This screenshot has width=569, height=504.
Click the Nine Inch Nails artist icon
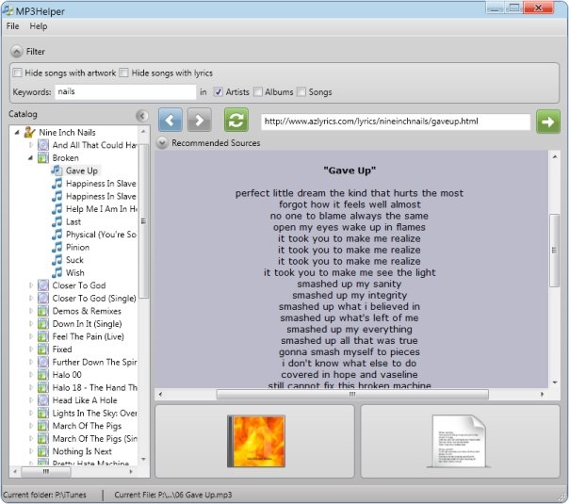coord(30,133)
